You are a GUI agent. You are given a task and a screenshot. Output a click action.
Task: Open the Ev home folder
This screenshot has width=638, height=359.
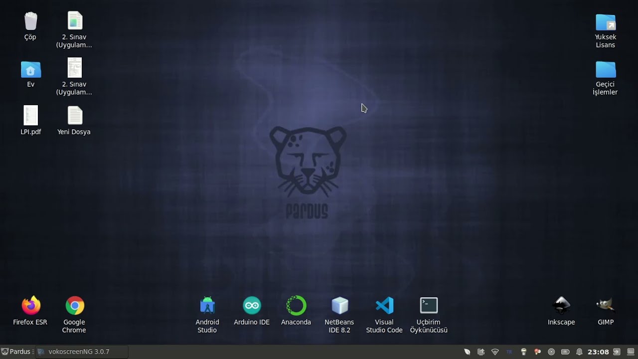(x=30, y=74)
